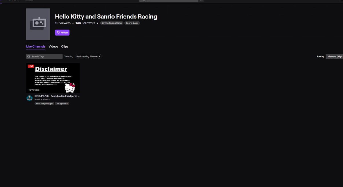This screenshot has height=187, width=343.
Task: Open the Sort by Viewers dropdown
Action: 334,56
